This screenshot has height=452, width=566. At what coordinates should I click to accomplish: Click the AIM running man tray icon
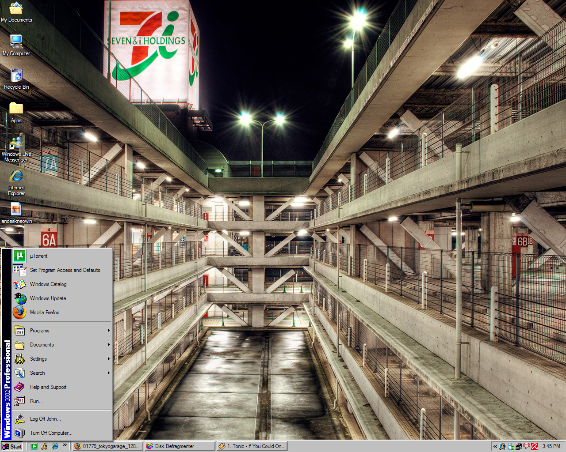pyautogui.click(x=502, y=446)
